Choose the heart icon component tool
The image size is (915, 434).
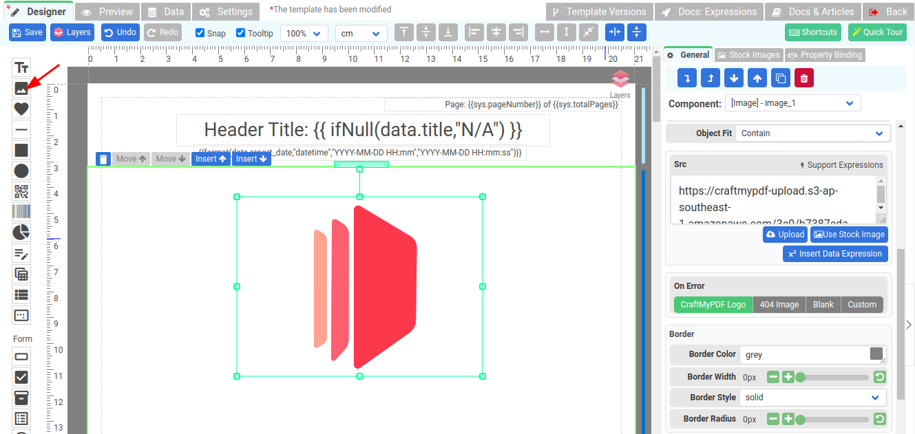[21, 109]
